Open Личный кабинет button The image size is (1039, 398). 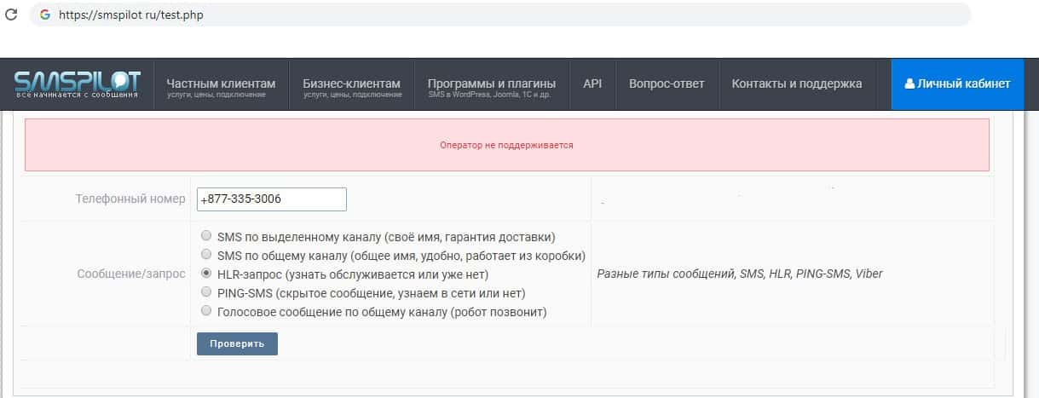coord(957,84)
